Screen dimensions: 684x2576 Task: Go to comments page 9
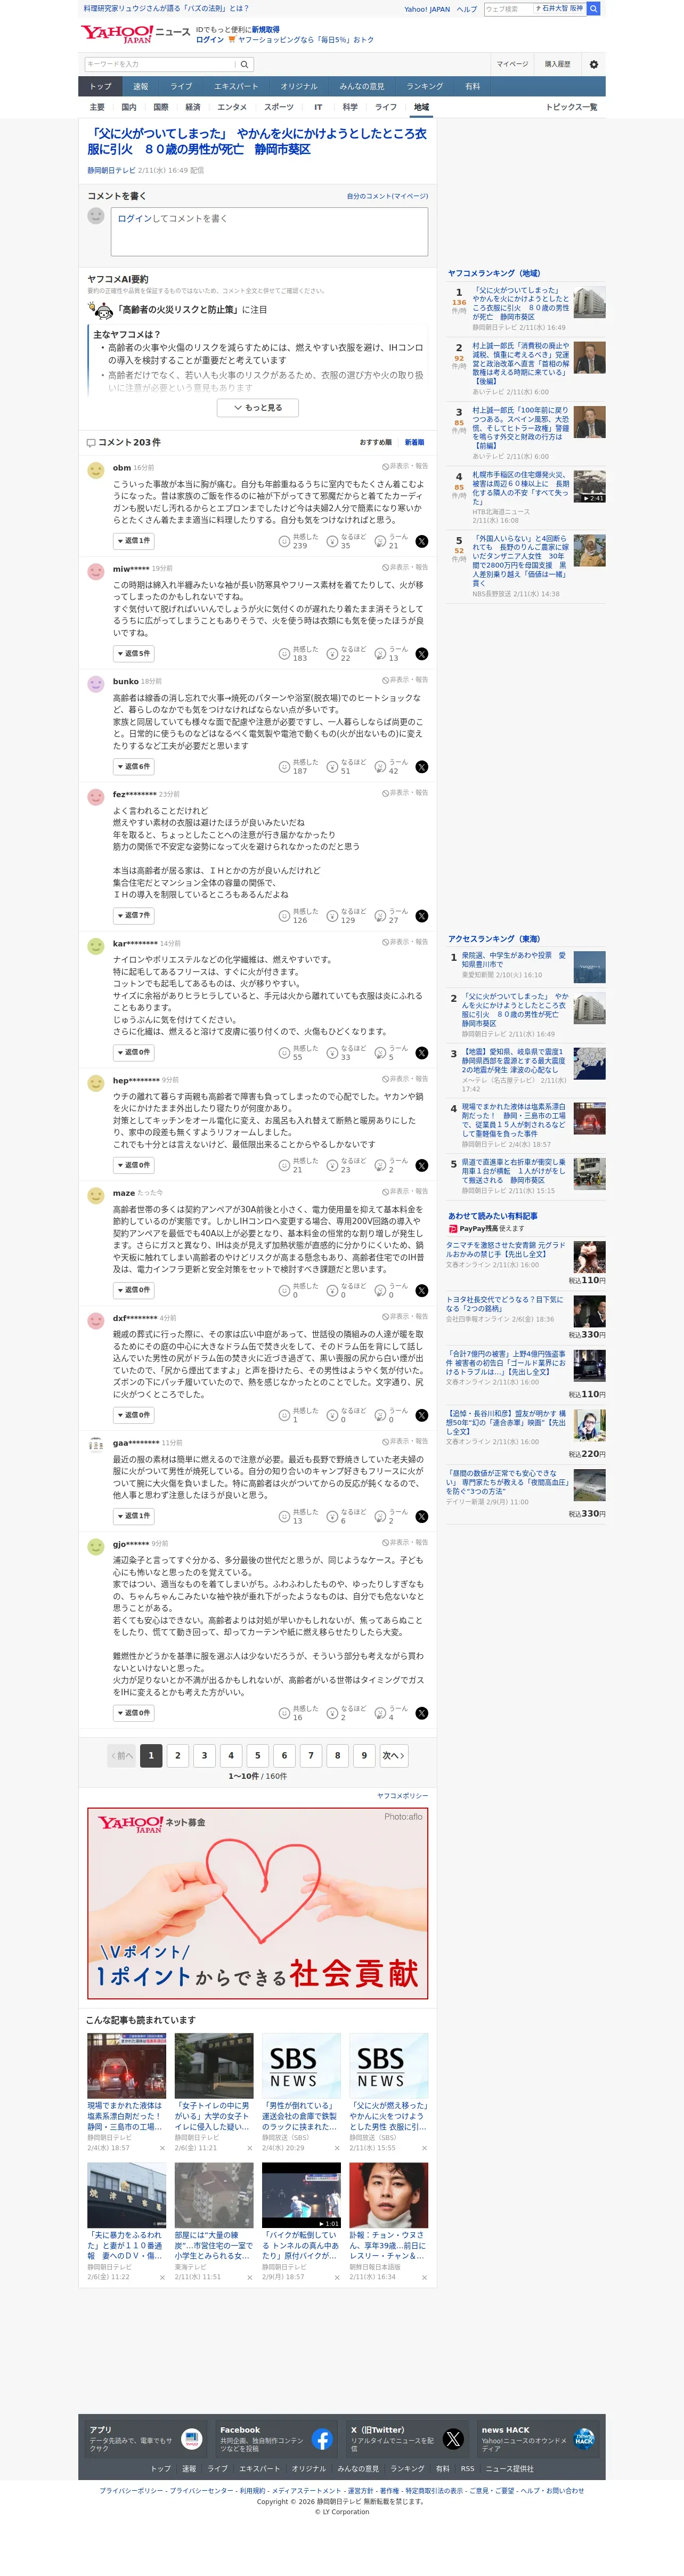(x=364, y=1756)
